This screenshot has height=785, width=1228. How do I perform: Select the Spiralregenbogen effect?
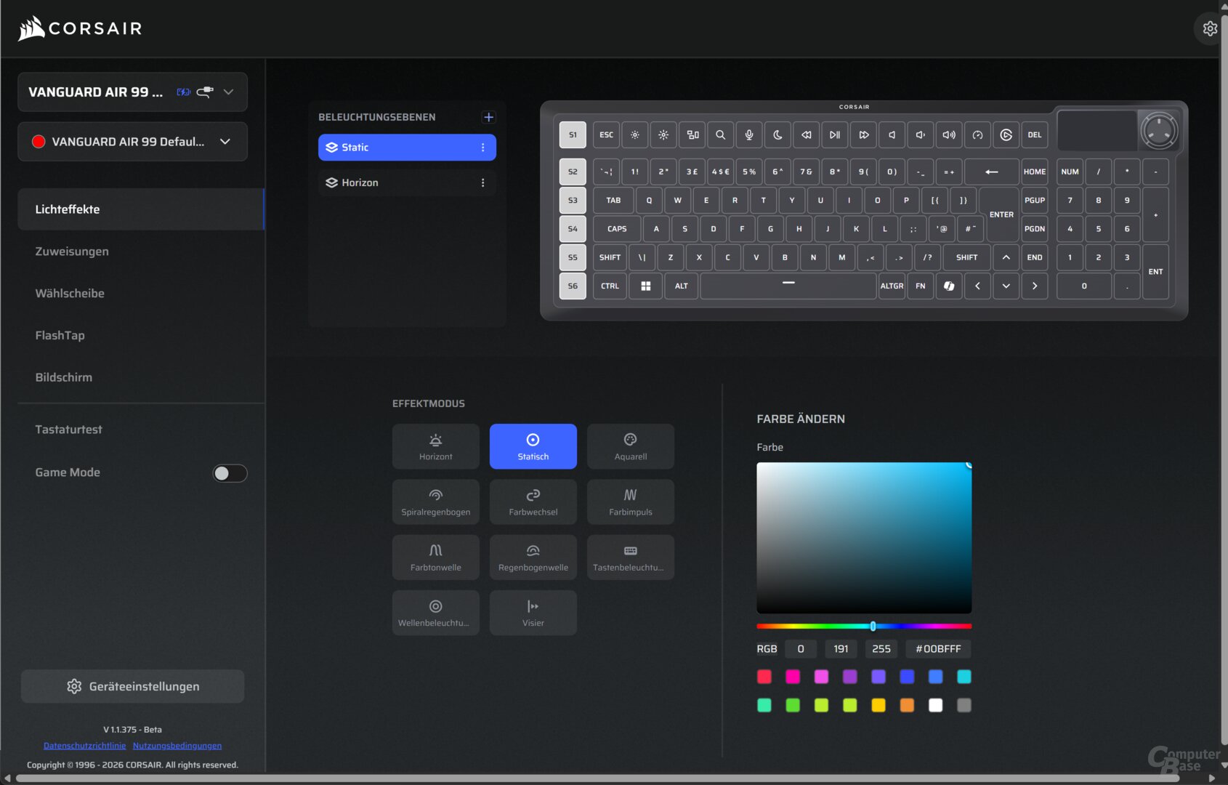(x=435, y=502)
